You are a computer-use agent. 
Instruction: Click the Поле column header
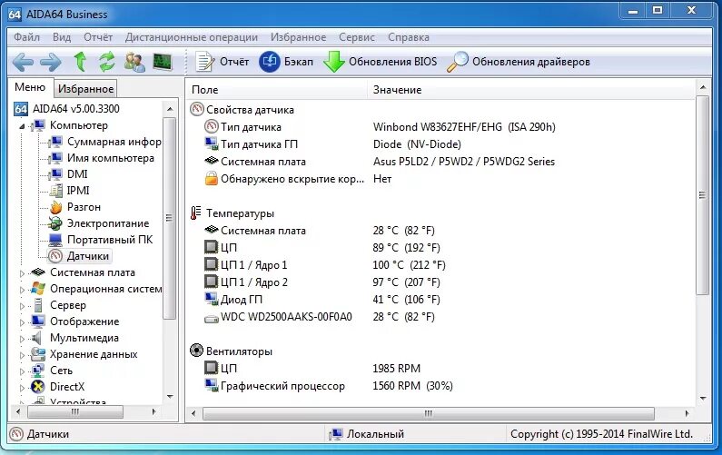coord(277,90)
